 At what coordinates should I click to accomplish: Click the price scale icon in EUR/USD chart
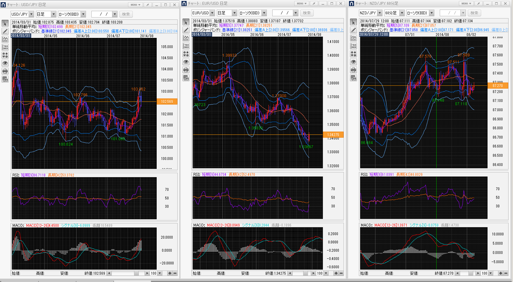pos(186,46)
